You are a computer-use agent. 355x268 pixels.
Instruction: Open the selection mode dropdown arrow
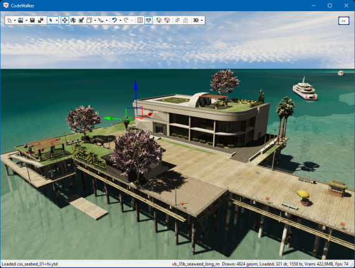tap(57, 21)
